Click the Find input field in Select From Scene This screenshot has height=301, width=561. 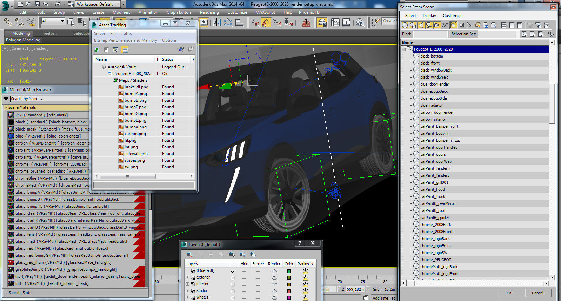pyautogui.click(x=430, y=34)
